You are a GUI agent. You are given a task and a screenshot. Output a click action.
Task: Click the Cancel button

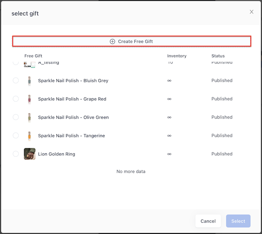(x=208, y=221)
